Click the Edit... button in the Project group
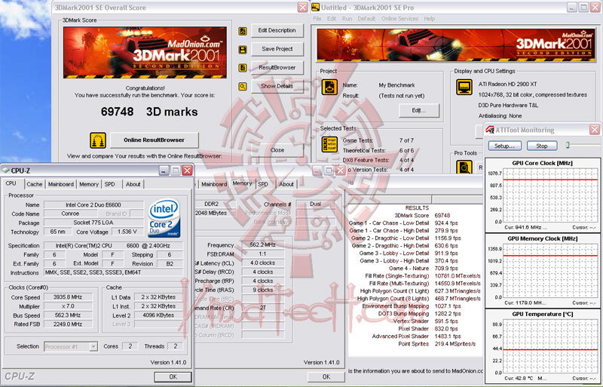603x387 pixels. (419, 110)
